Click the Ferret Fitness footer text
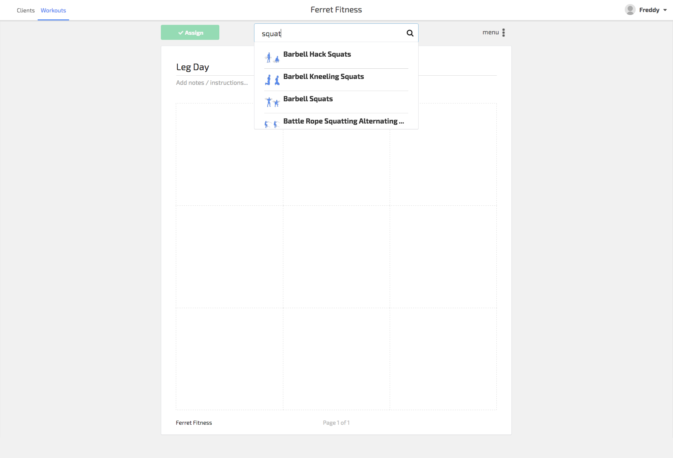The width and height of the screenshot is (673, 458). pyautogui.click(x=194, y=423)
